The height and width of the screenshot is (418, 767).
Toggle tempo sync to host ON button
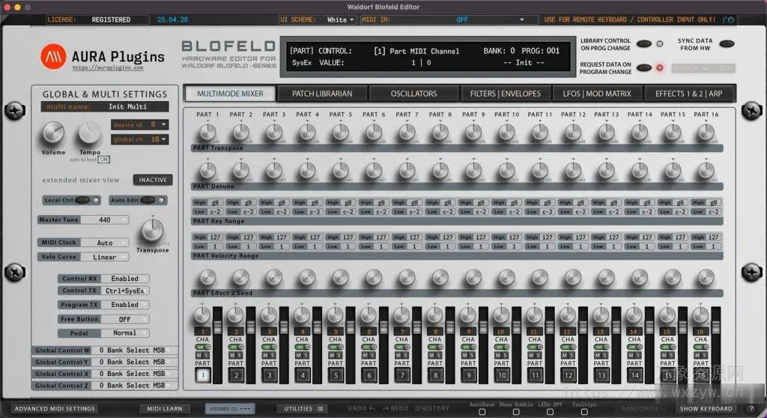coord(103,160)
